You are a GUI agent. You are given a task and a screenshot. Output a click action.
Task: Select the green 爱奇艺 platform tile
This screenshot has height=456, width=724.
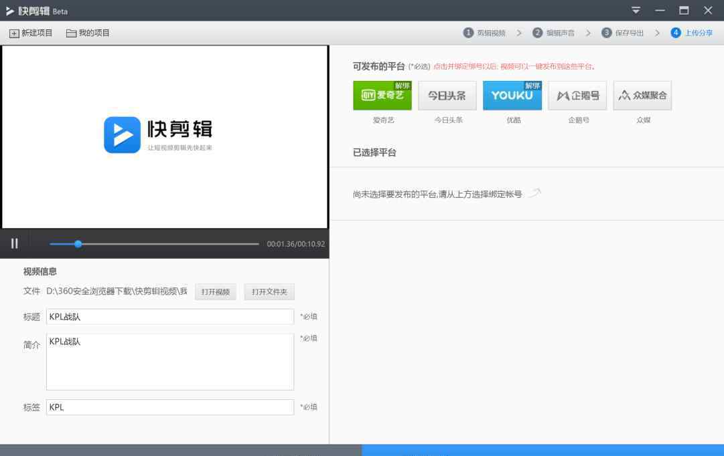point(382,96)
